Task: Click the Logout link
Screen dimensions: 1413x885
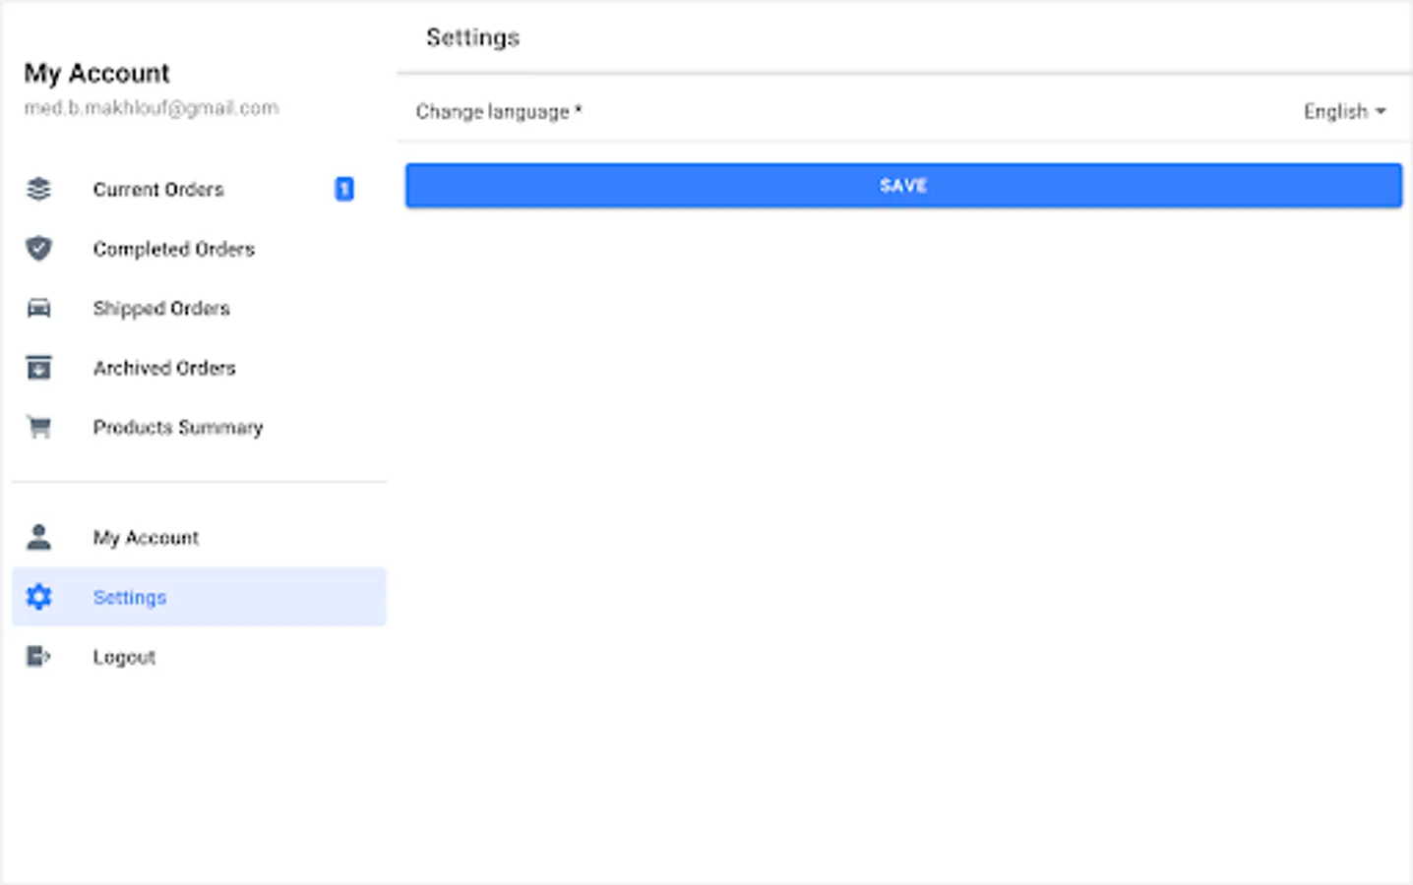Action: click(124, 657)
